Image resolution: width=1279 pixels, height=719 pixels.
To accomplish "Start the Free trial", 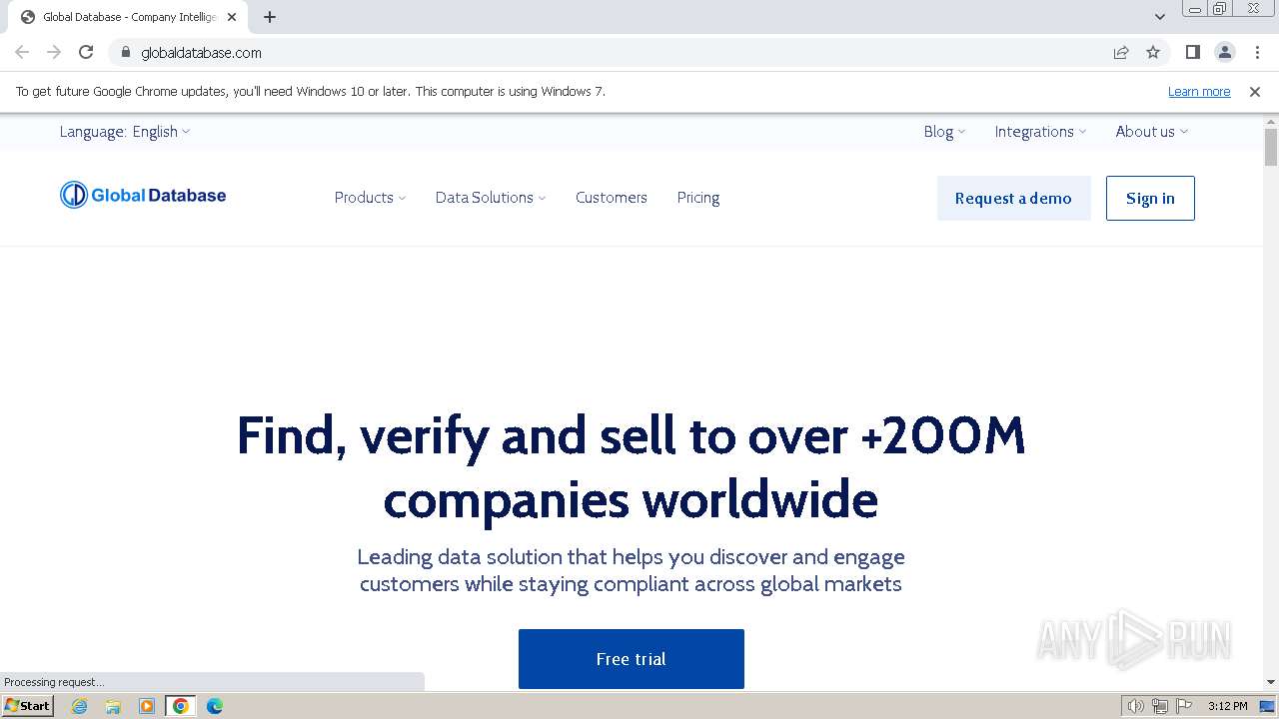I will (632, 659).
